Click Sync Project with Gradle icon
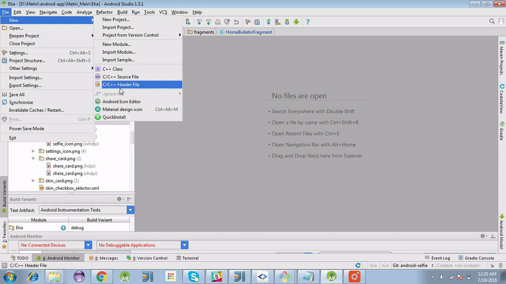 pos(268,22)
